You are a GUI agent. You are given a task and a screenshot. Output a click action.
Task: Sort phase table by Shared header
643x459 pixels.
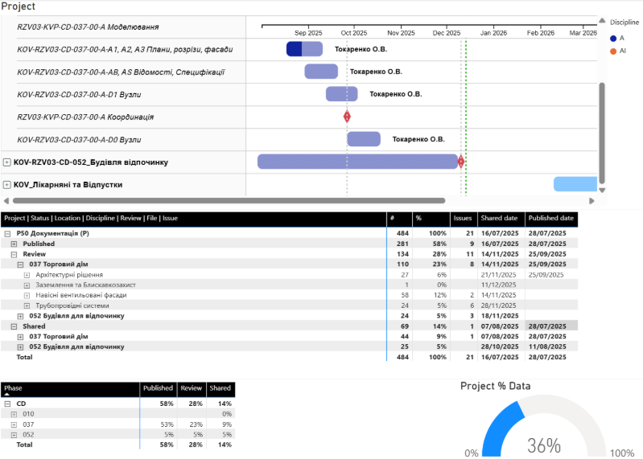tap(221, 389)
